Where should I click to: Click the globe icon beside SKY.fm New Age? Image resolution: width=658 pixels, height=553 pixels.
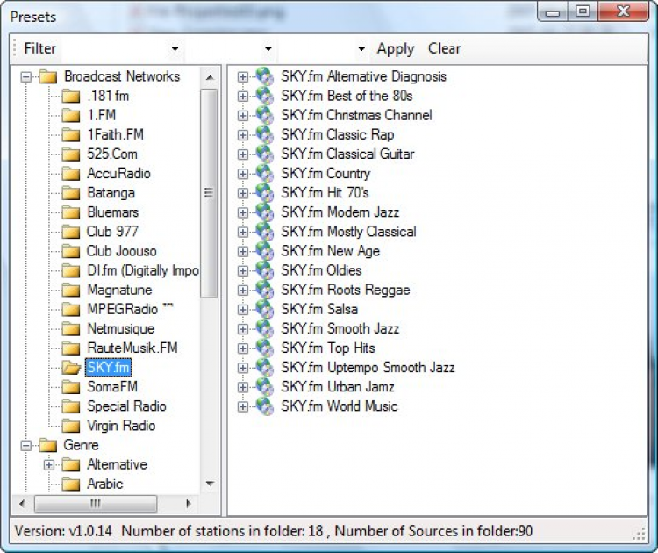coord(265,251)
